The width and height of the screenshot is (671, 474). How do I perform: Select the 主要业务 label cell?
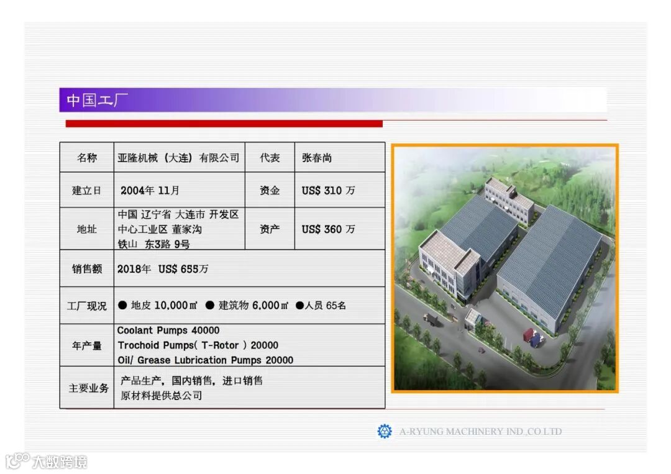[x=87, y=388]
